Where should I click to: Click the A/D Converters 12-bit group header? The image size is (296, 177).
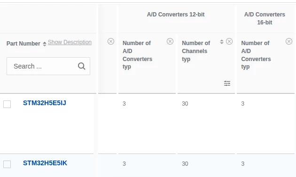(176, 15)
